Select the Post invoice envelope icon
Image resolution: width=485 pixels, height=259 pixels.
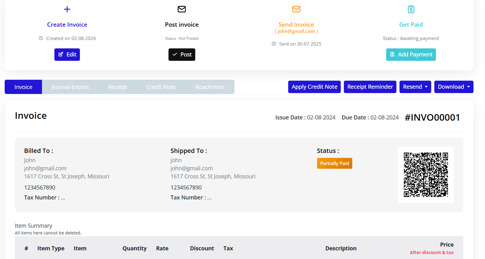[182, 9]
